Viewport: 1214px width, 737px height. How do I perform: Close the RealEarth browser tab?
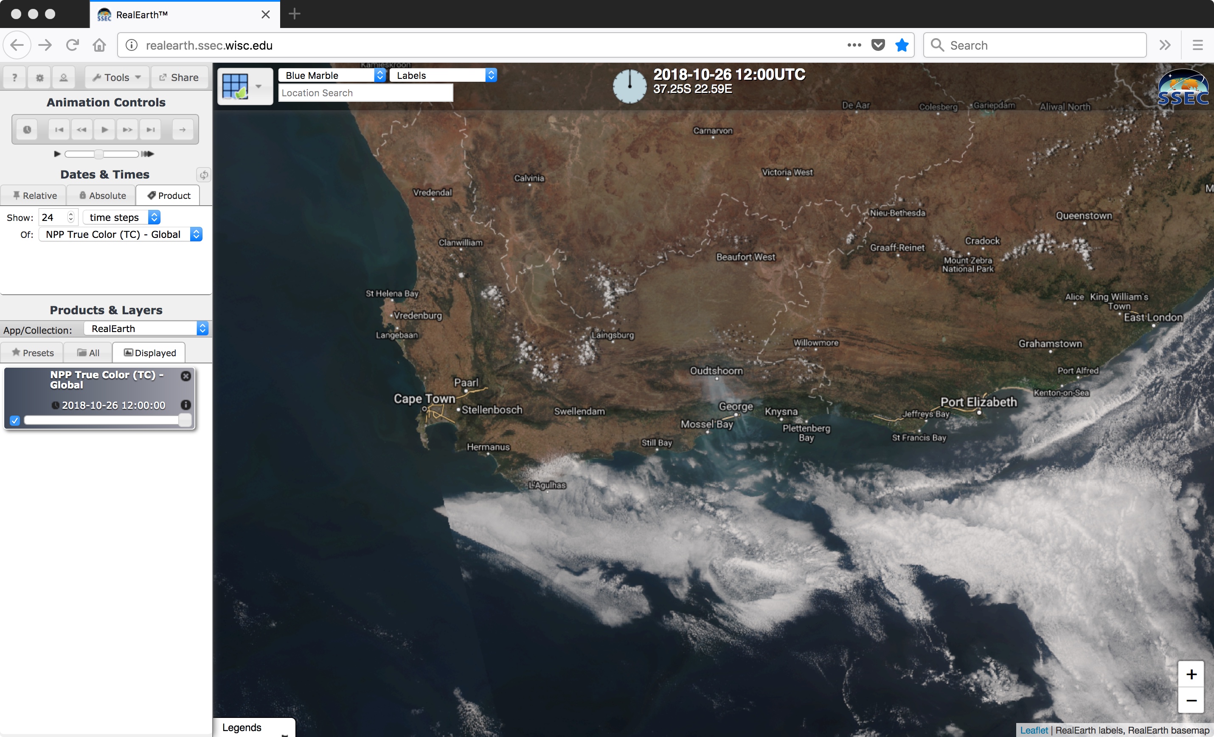pos(266,14)
